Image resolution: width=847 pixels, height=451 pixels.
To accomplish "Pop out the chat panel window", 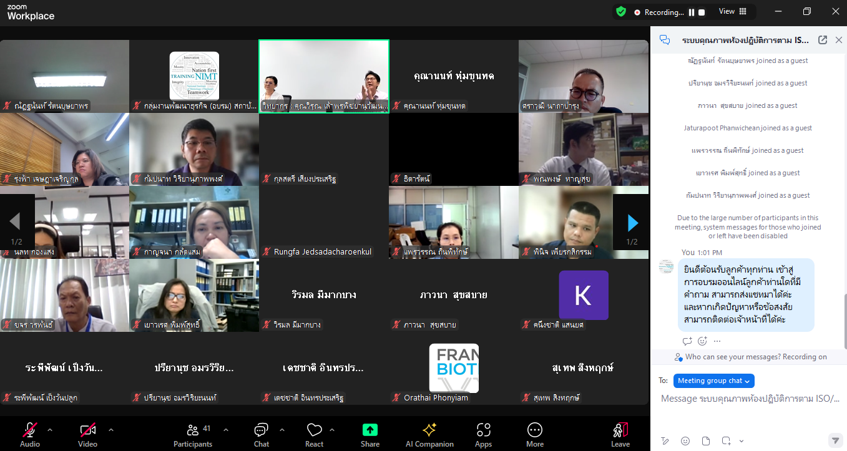I will coord(823,40).
